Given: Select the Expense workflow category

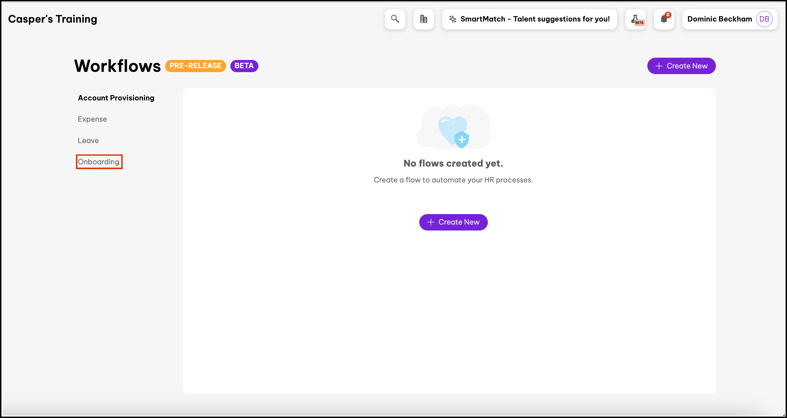Looking at the screenshot, I should [x=92, y=119].
